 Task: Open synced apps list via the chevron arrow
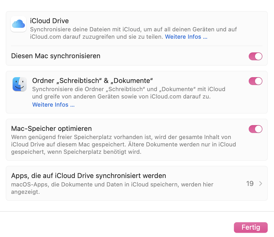[261, 184]
